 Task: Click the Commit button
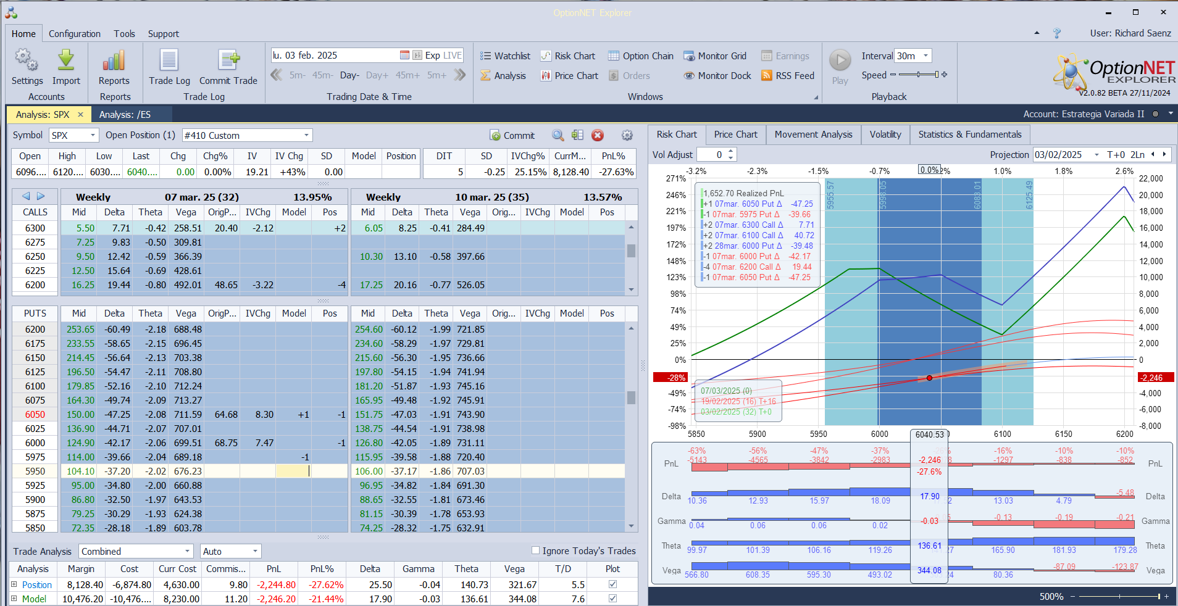tap(512, 135)
